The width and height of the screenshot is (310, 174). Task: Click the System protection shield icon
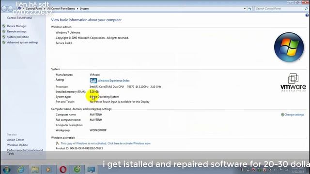pos(4,37)
